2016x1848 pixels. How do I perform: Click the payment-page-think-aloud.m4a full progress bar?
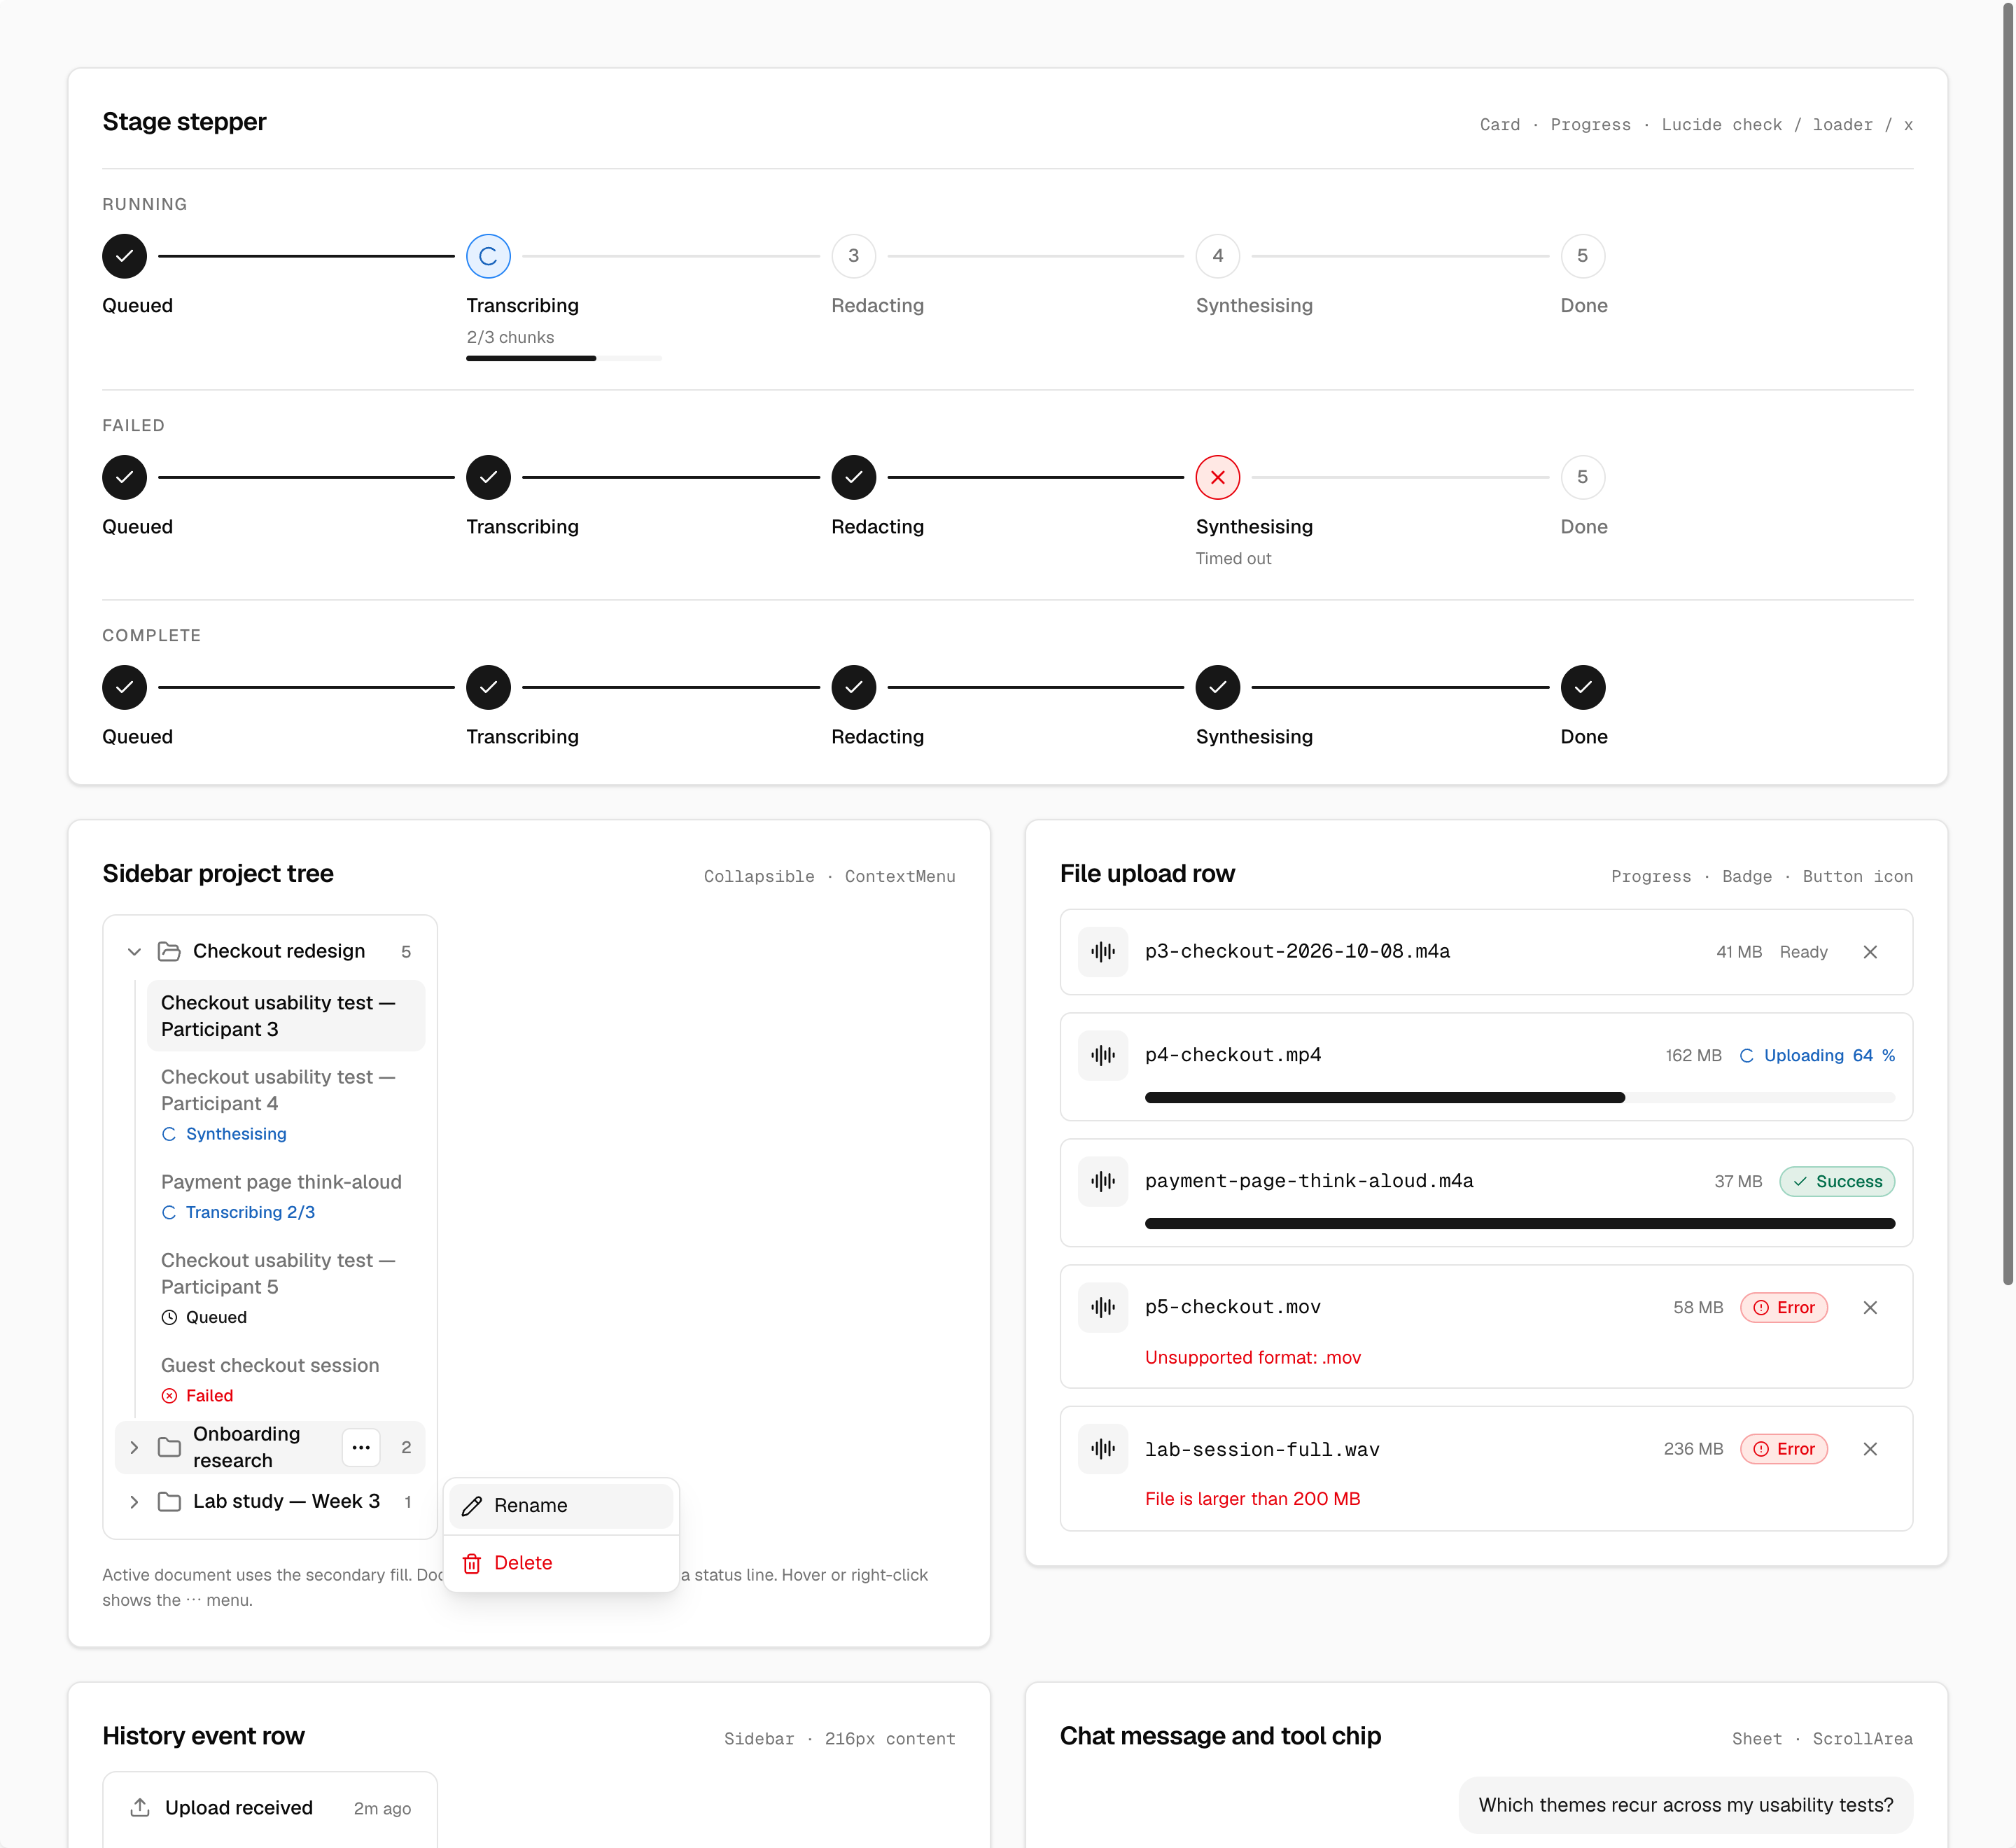point(1519,1224)
